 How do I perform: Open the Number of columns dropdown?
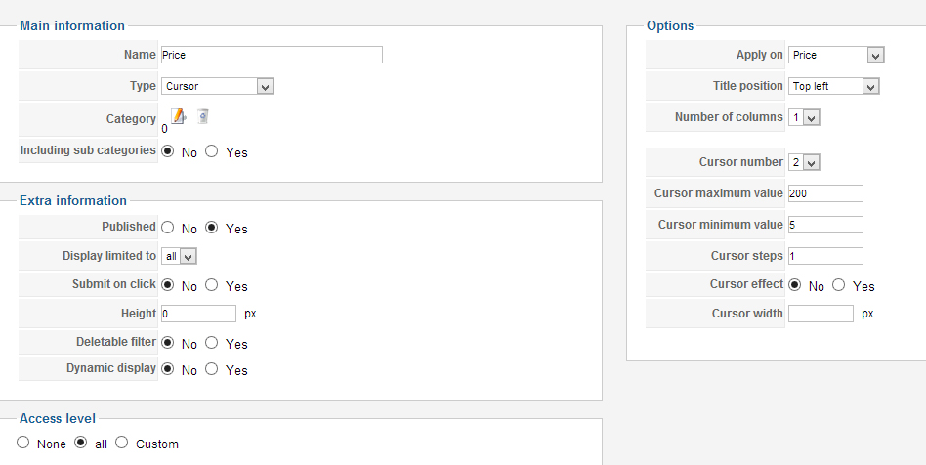(x=805, y=117)
